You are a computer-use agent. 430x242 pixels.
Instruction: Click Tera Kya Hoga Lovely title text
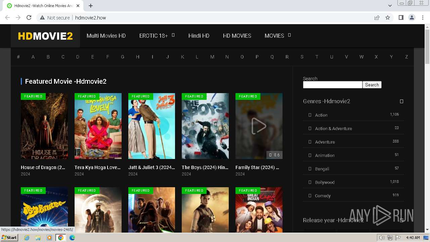point(97,167)
